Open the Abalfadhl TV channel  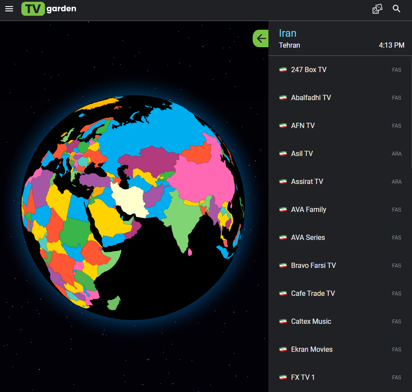(x=340, y=97)
